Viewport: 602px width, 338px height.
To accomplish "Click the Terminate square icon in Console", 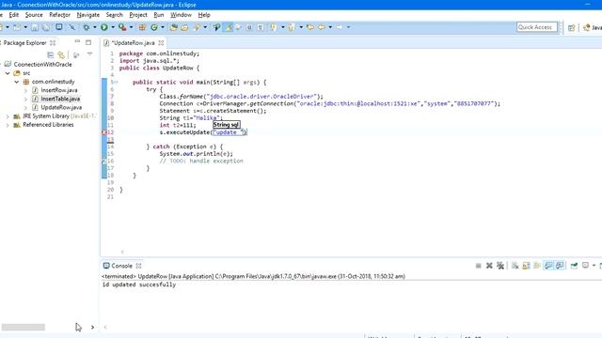I will coord(479,266).
